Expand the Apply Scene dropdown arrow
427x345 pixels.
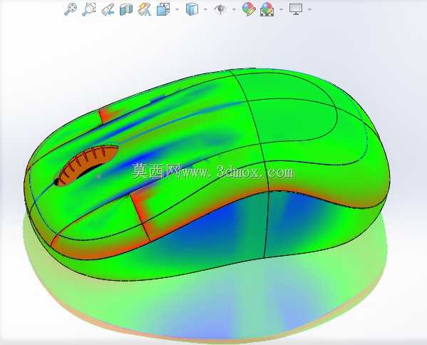pos(281,9)
